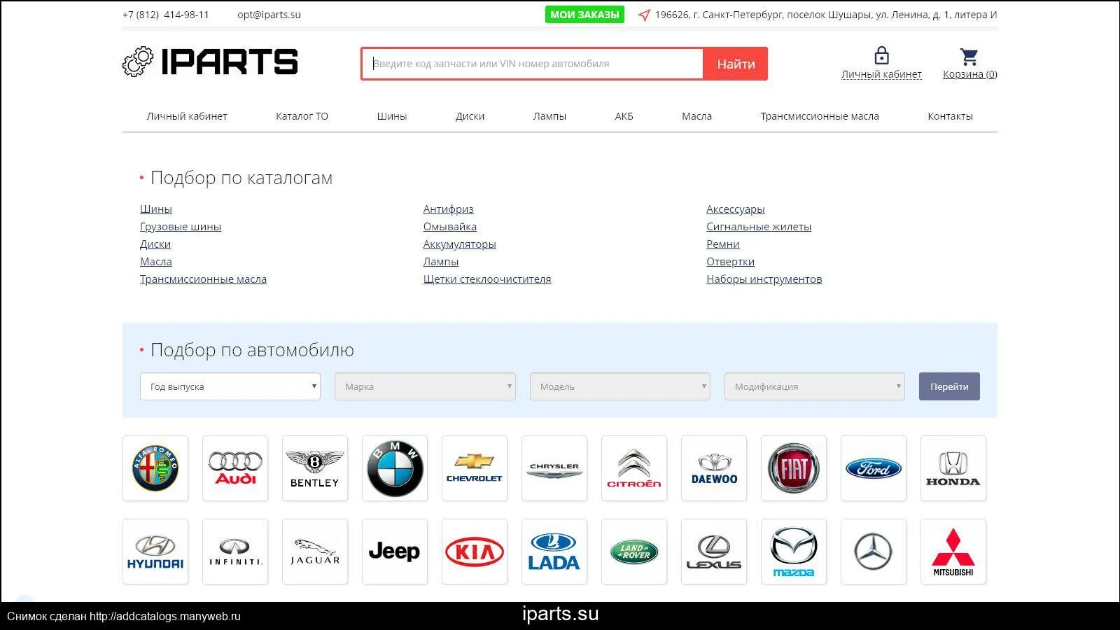Open the Infiniti logo tile
The height and width of the screenshot is (630, 1120).
pyautogui.click(x=235, y=552)
